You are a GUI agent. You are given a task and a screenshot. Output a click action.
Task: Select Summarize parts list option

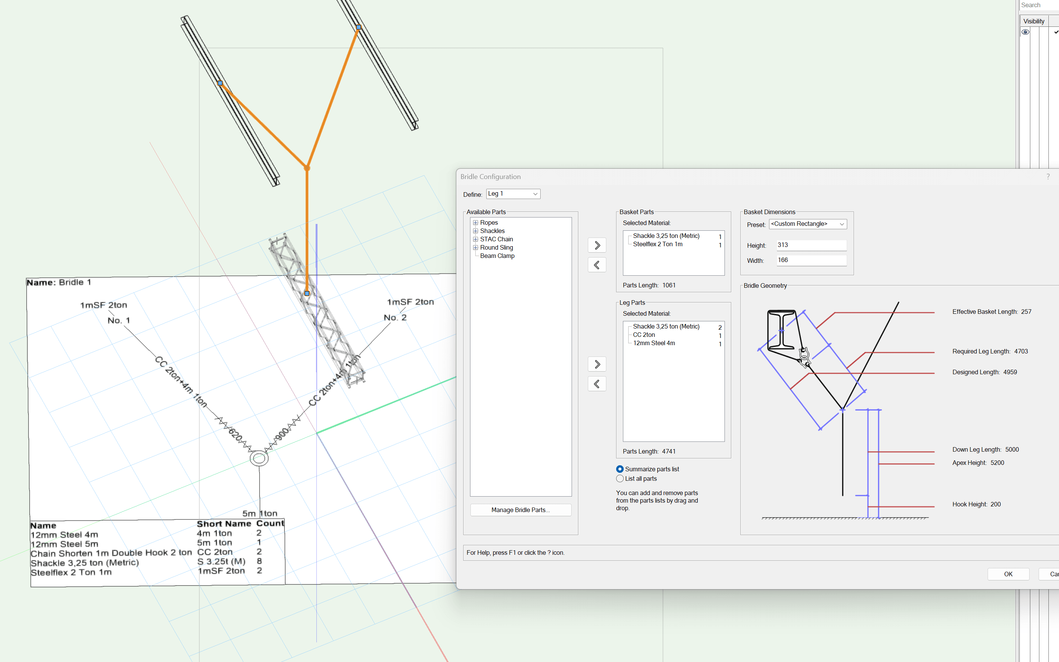click(x=620, y=469)
